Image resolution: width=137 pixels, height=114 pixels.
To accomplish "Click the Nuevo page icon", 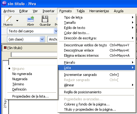I will point(8,19).
